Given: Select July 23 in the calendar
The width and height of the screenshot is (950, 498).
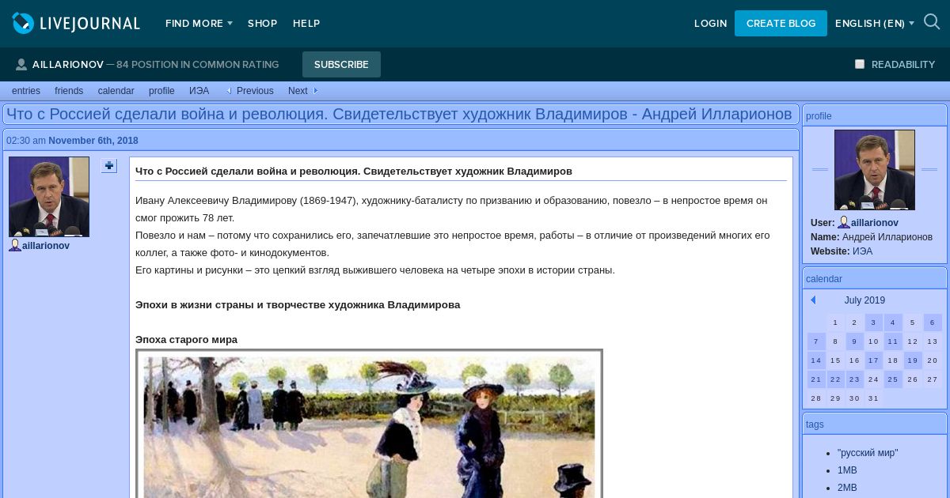Looking at the screenshot, I should (854, 379).
